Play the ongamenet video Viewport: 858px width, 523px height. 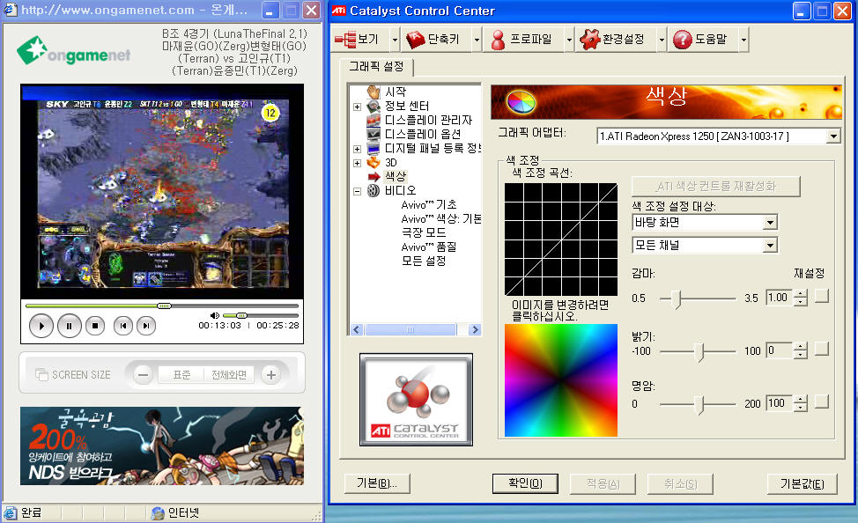tap(41, 326)
